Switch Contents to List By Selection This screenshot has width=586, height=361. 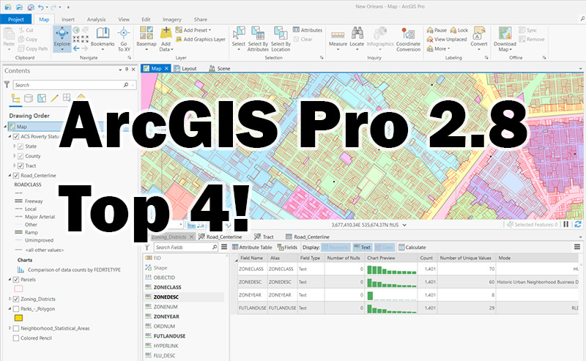42,98
